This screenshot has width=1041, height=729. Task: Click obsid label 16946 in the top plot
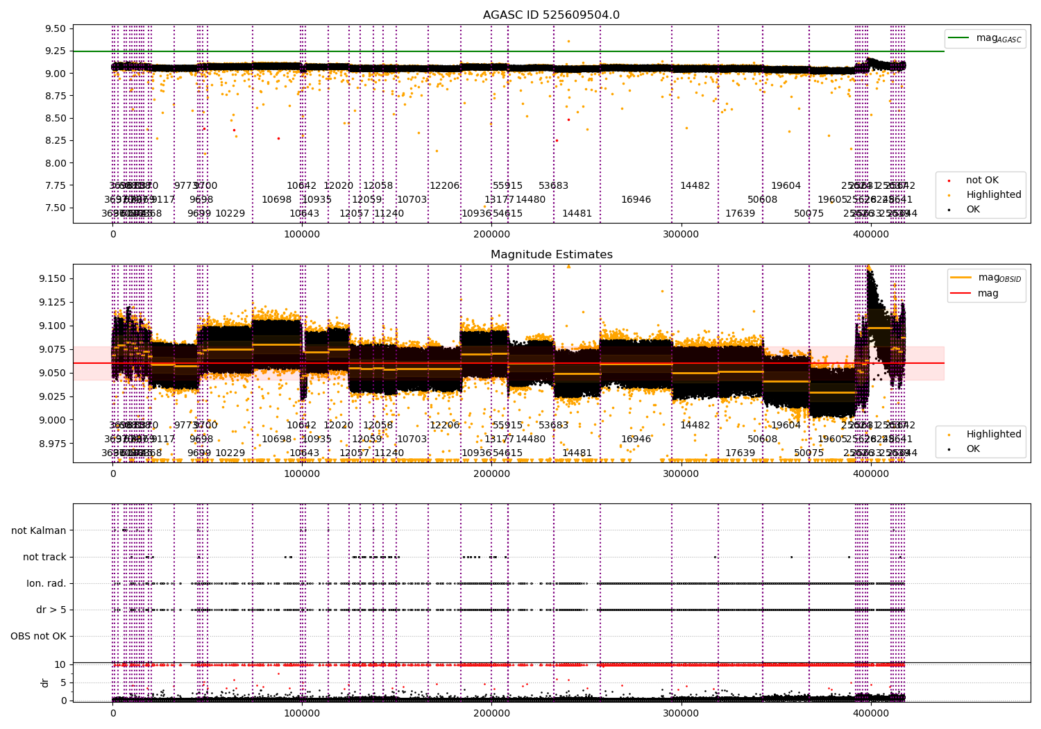[x=636, y=200]
